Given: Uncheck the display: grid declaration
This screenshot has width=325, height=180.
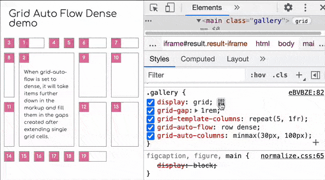Looking at the screenshot, I should click(x=151, y=102).
